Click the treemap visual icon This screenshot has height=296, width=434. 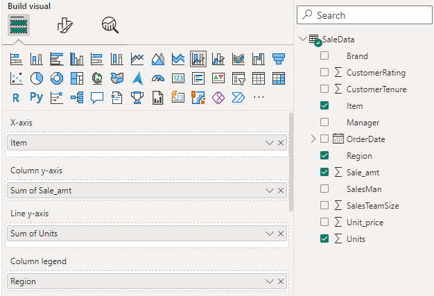[x=77, y=78]
